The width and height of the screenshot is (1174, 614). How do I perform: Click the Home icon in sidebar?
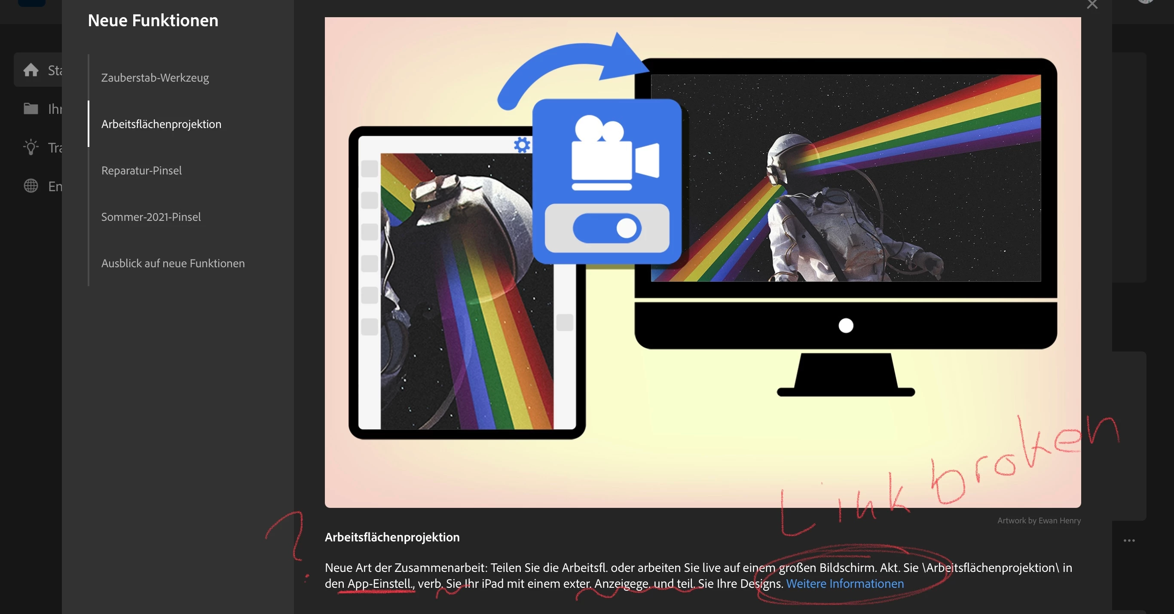(x=31, y=70)
